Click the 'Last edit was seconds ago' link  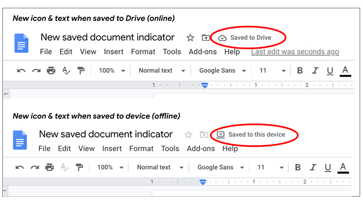coord(295,52)
